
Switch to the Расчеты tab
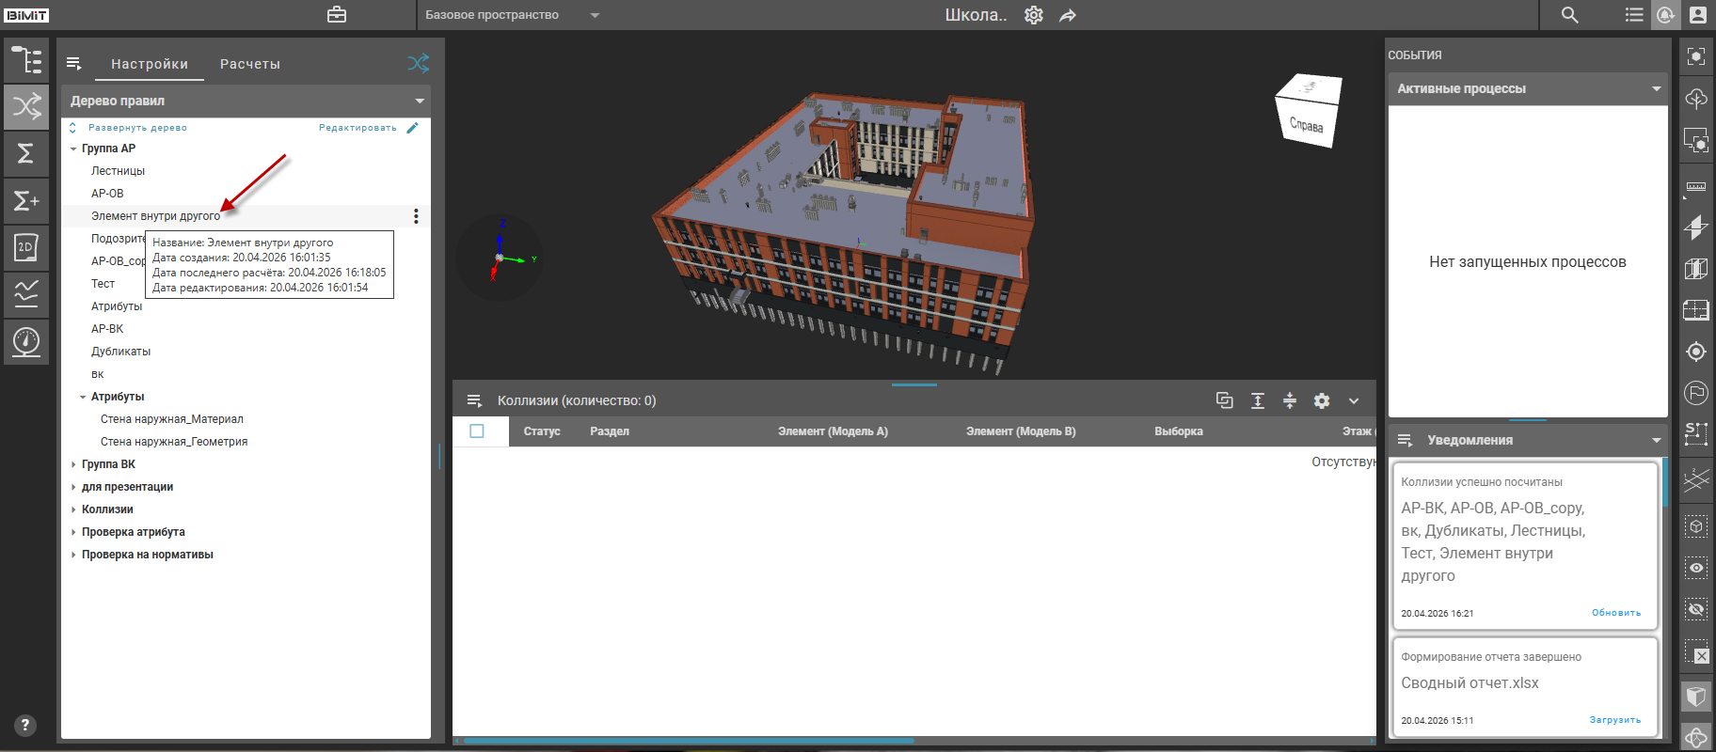pos(250,64)
